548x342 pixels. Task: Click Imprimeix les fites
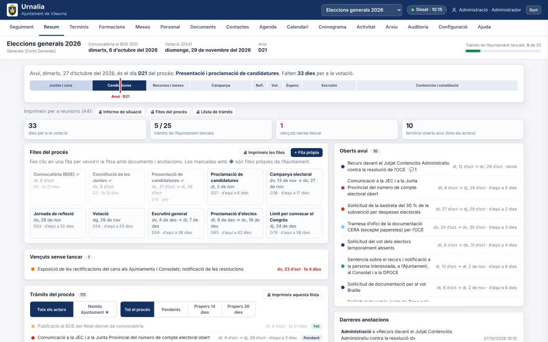pyautogui.click(x=264, y=152)
